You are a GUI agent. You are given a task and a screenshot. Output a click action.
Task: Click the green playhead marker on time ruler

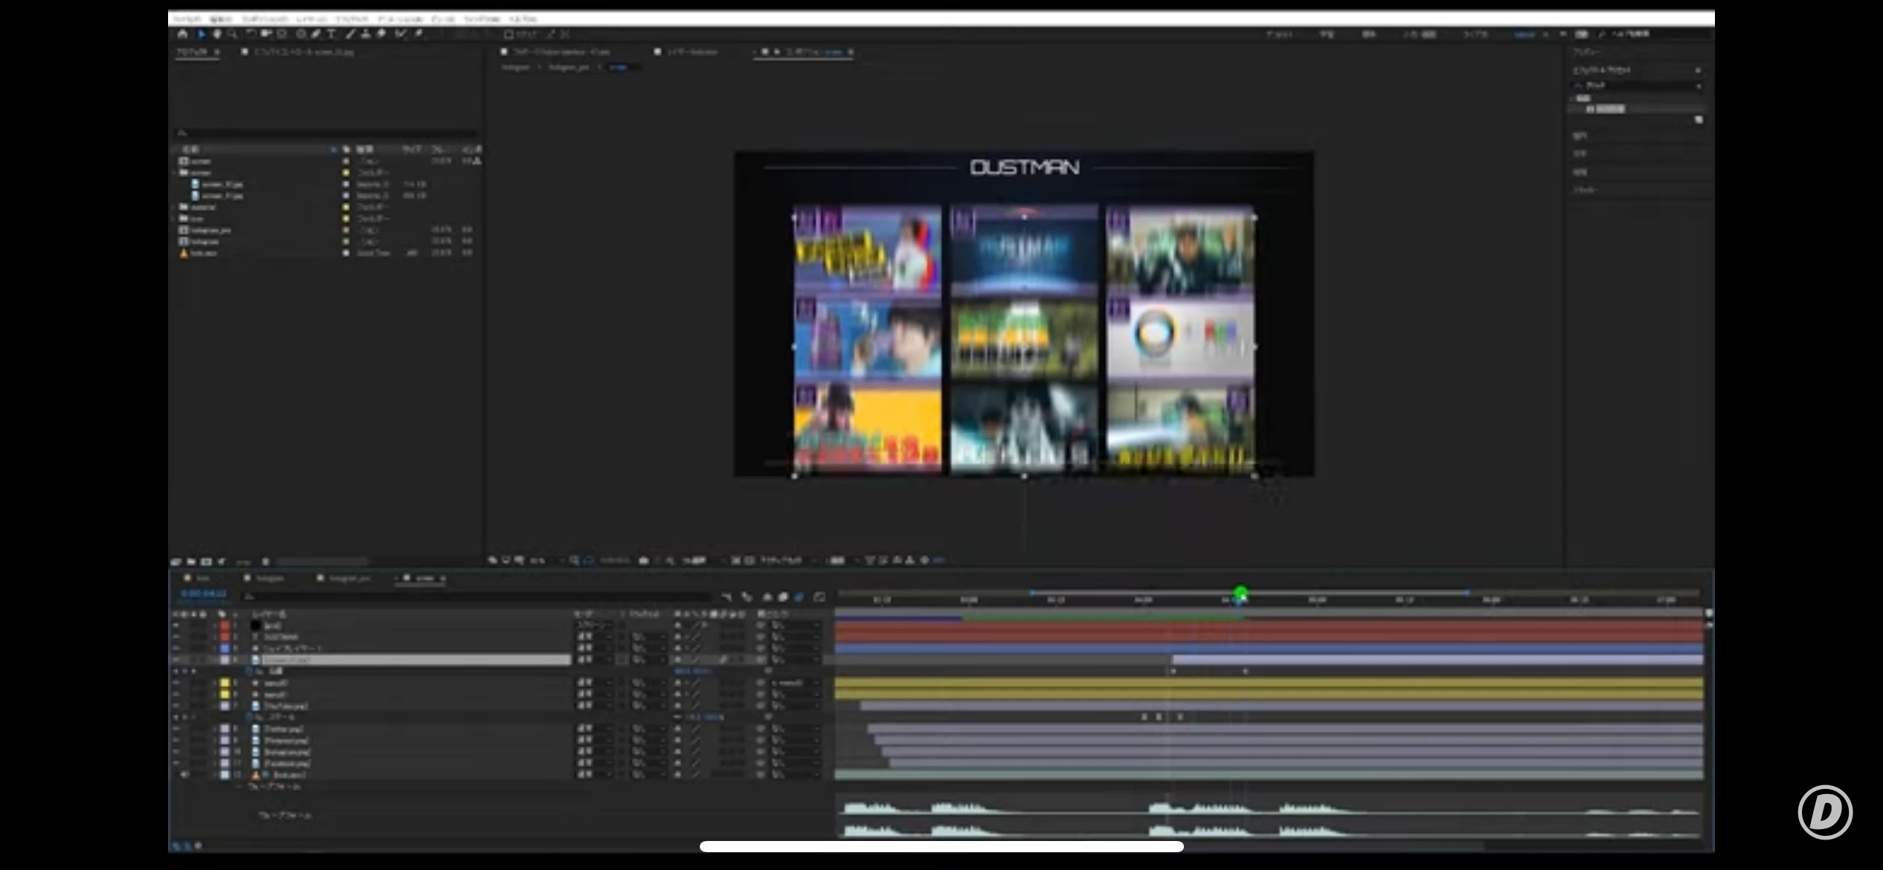(1240, 593)
